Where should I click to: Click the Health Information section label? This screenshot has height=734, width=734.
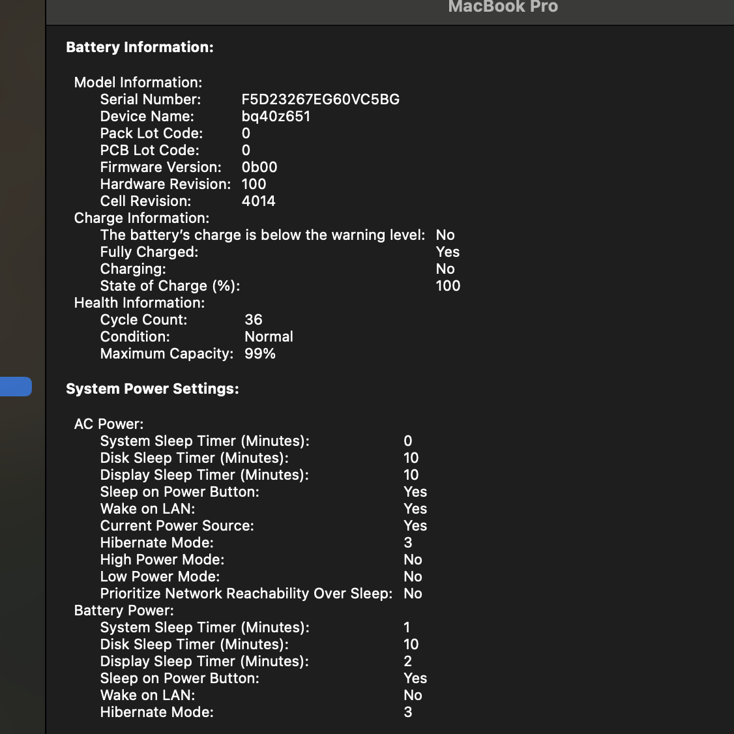139,303
